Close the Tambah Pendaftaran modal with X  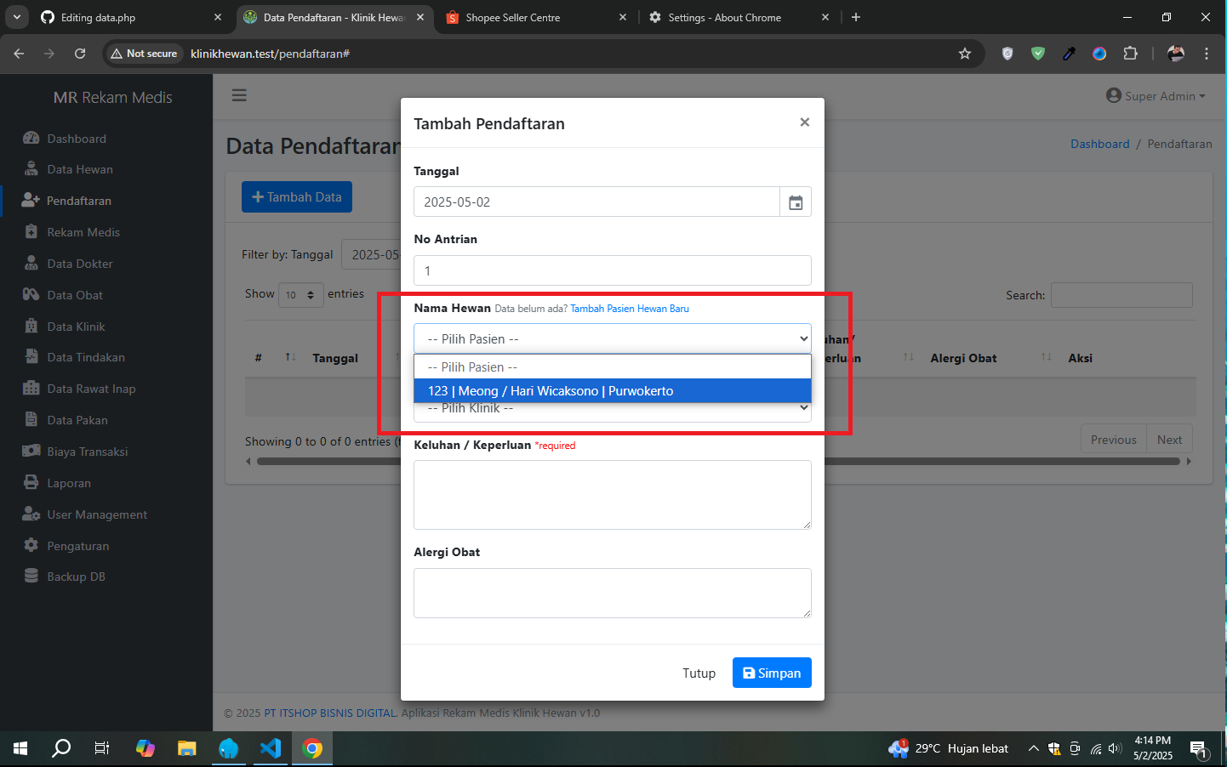(x=804, y=122)
